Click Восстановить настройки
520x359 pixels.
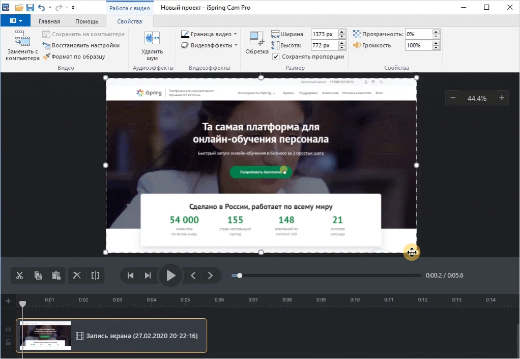point(81,45)
